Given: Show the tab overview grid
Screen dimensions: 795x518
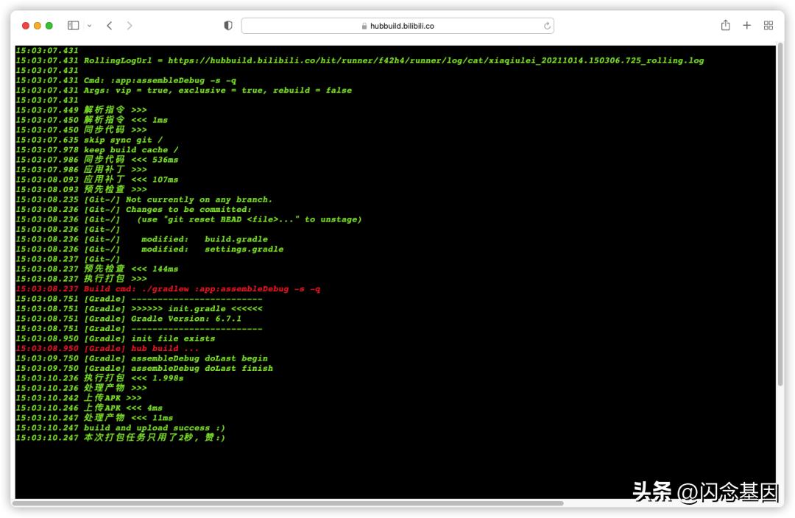Looking at the screenshot, I should [x=768, y=26].
